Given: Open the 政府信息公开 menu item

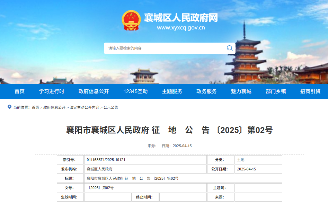Looking at the screenshot, I should pyautogui.click(x=94, y=91).
